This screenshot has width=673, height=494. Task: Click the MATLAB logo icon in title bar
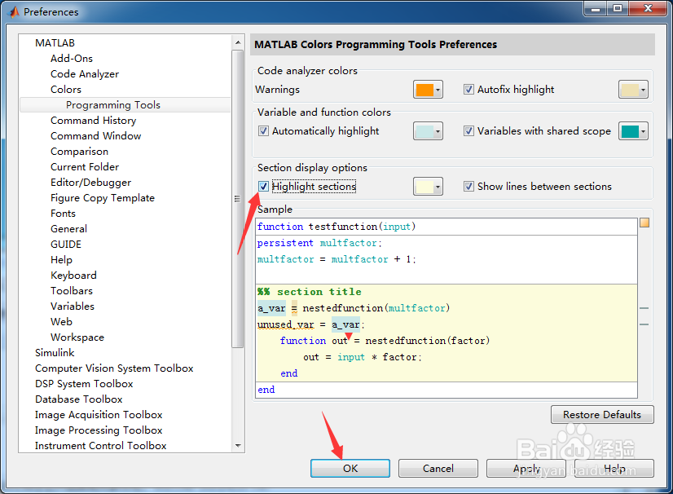tap(14, 11)
